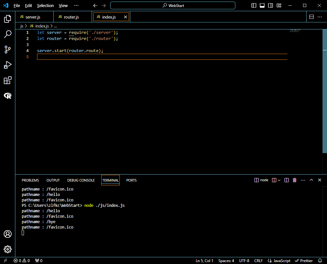The image size is (327, 264).
Task: Click the editor vertical scrollbar
Action: click(x=325, y=91)
